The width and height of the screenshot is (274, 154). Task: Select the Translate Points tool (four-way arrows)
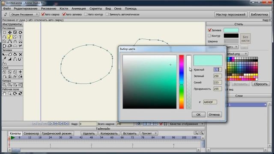click(9, 33)
